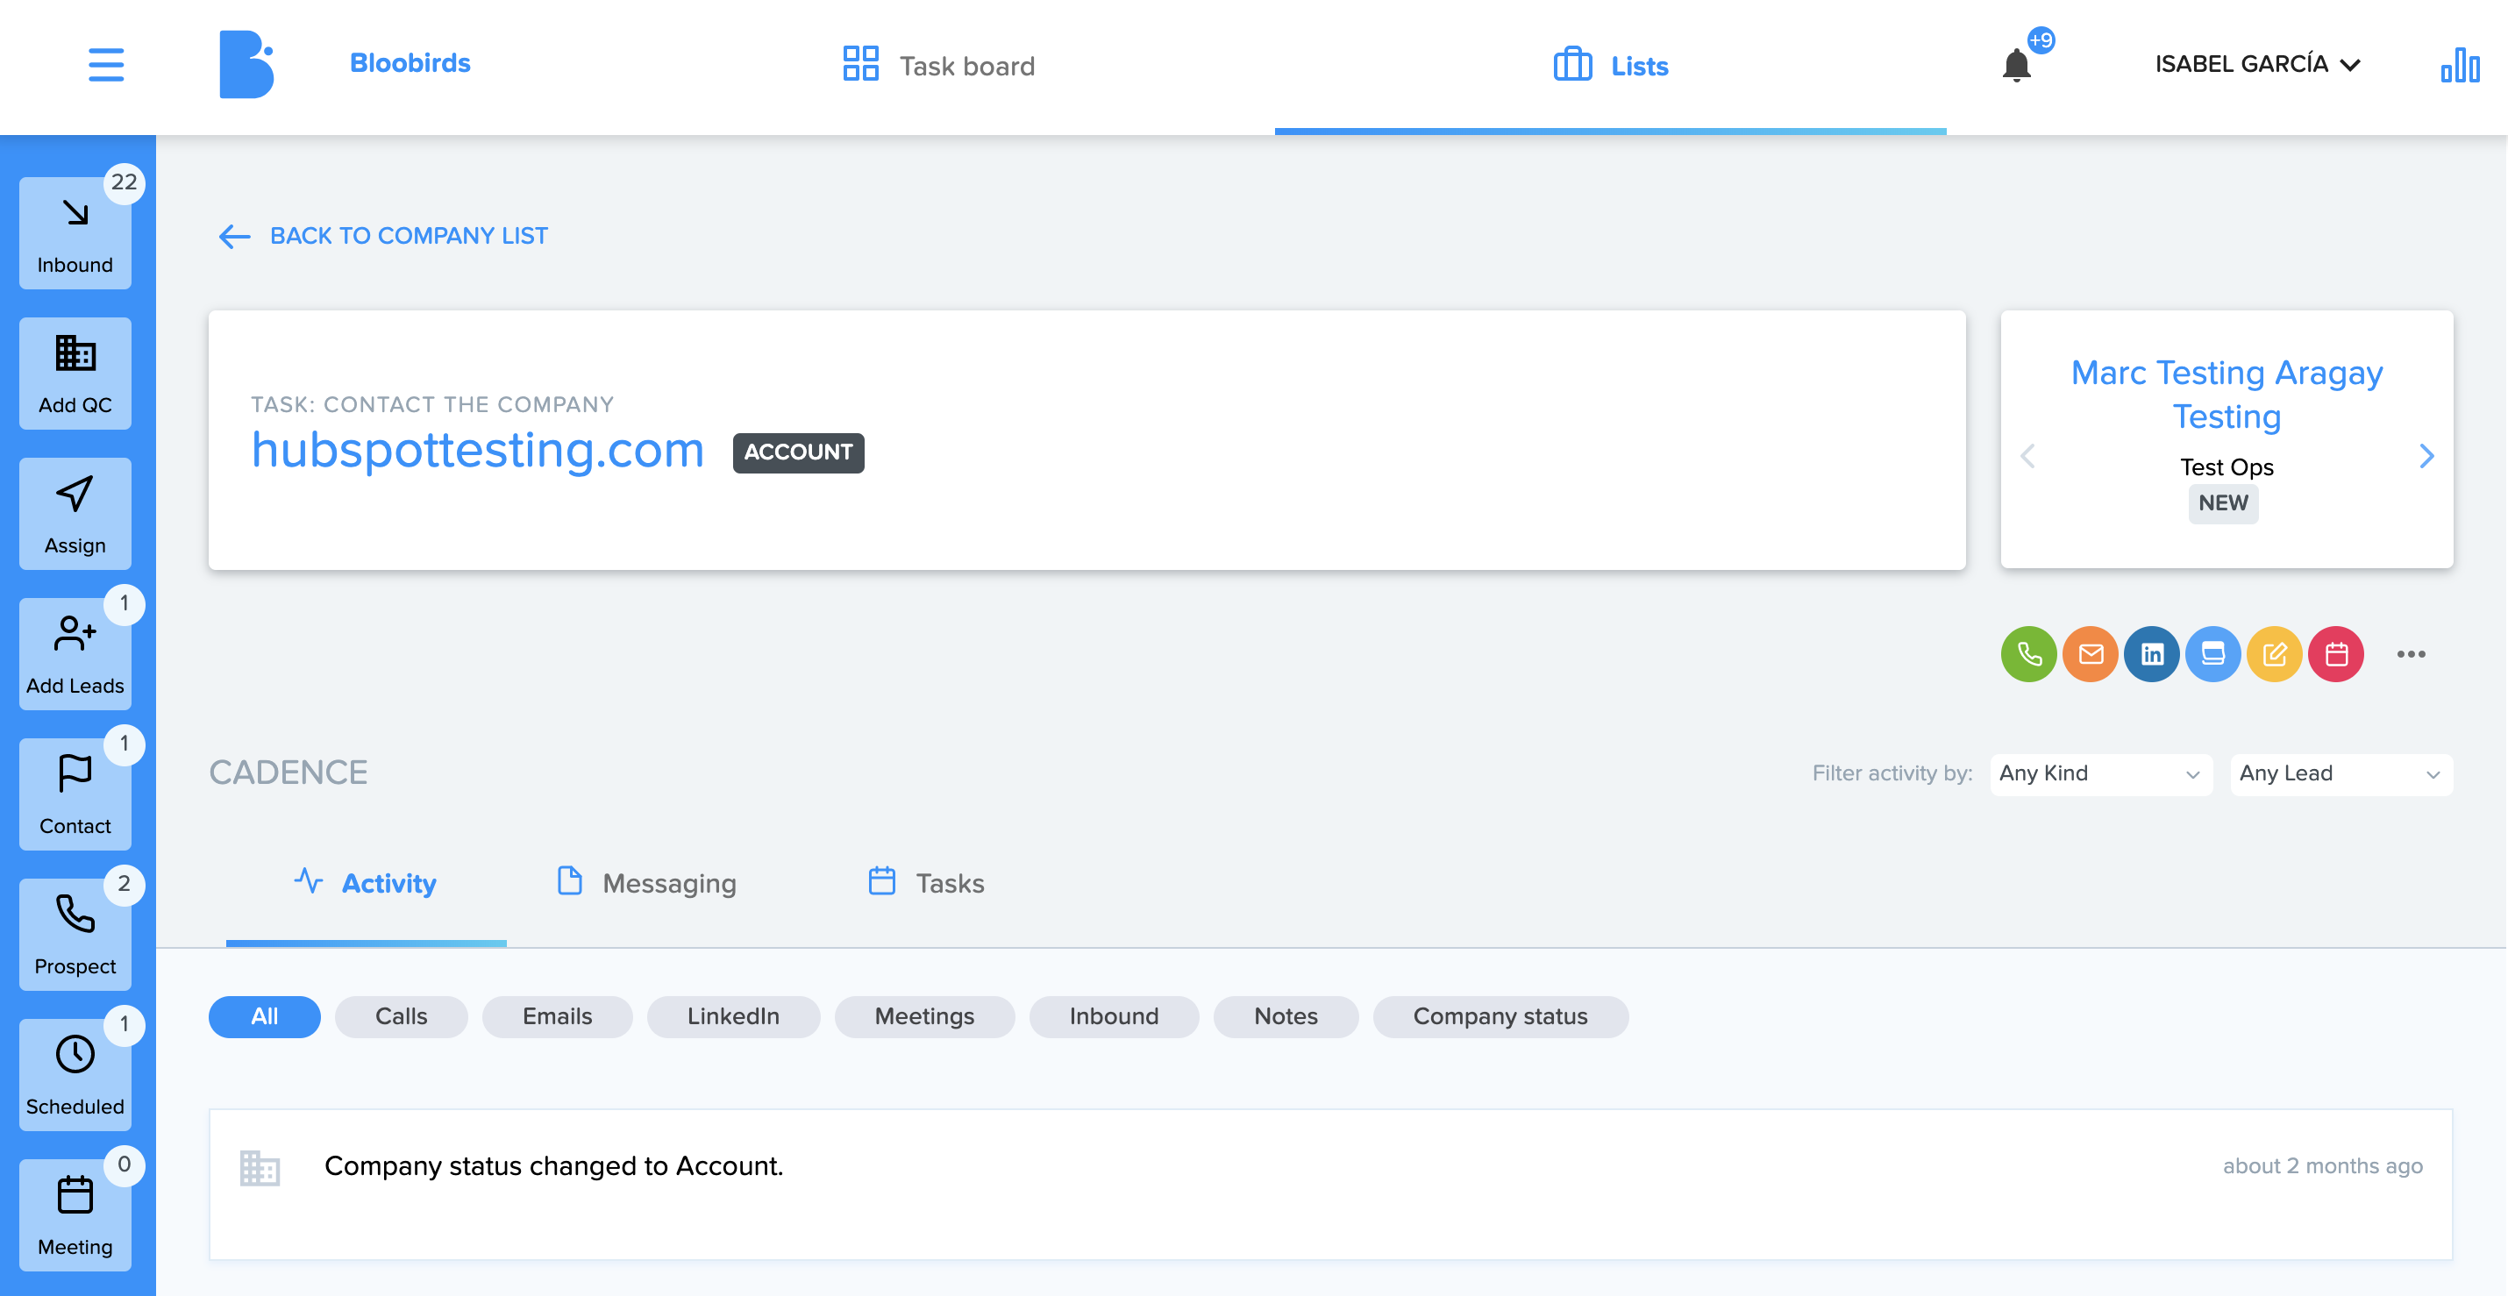Screen dimensions: 2508x1296
Task: Click the light blue inbound action button
Action: point(2212,654)
